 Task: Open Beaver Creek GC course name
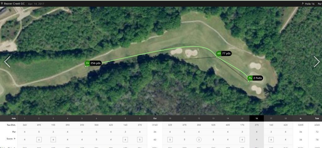coord(14,4)
